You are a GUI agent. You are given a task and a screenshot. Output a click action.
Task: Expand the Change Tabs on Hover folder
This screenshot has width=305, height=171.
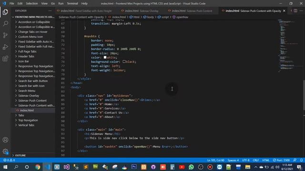pos(33,32)
